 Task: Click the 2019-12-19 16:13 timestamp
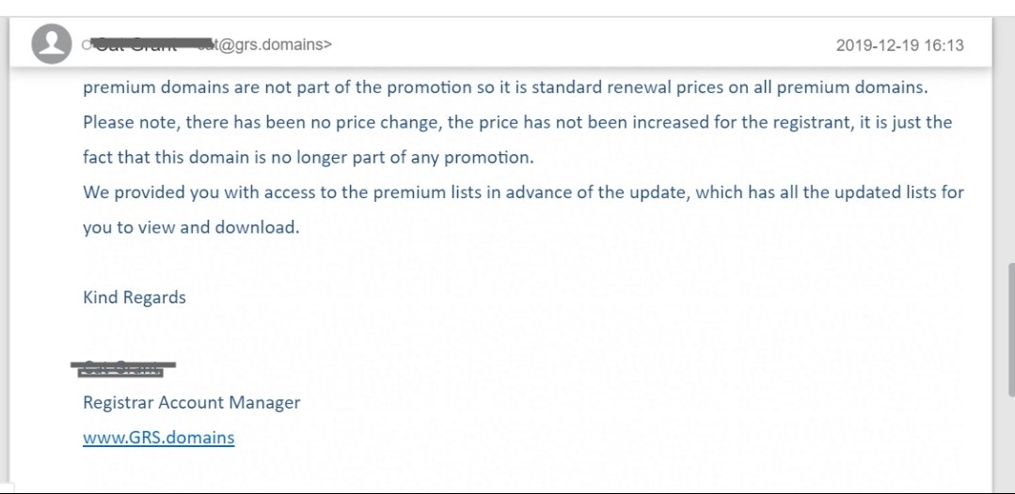tap(900, 45)
